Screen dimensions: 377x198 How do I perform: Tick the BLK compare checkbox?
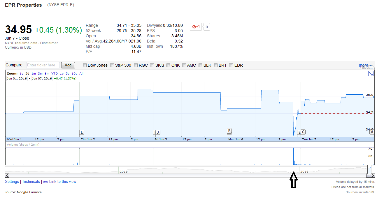[201, 66]
